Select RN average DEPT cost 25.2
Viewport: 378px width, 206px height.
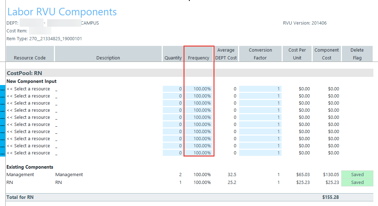pyautogui.click(x=232, y=183)
